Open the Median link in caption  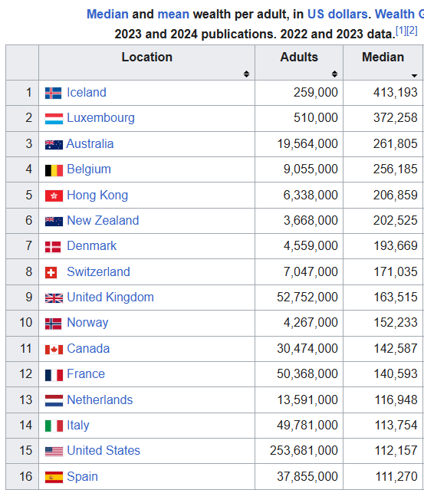pos(107,15)
